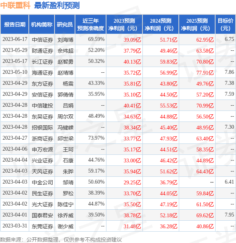Click the 海通证券 institution cell
236x243 pixels.
click(x=42, y=73)
